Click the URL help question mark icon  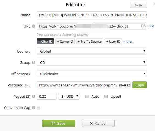point(34,26)
